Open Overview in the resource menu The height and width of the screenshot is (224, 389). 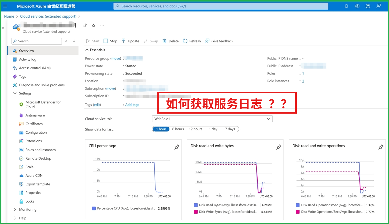[43, 51]
